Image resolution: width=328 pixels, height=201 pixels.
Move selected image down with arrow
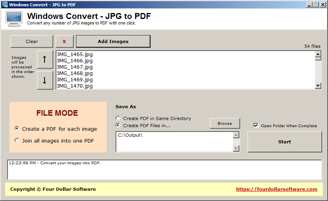[45, 80]
